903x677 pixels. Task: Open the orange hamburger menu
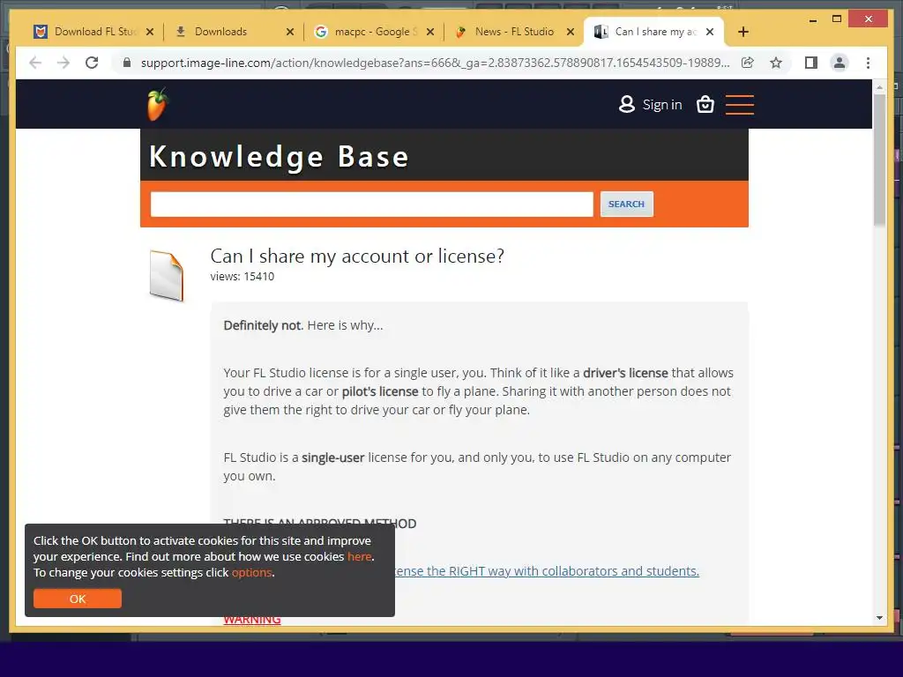tap(740, 104)
